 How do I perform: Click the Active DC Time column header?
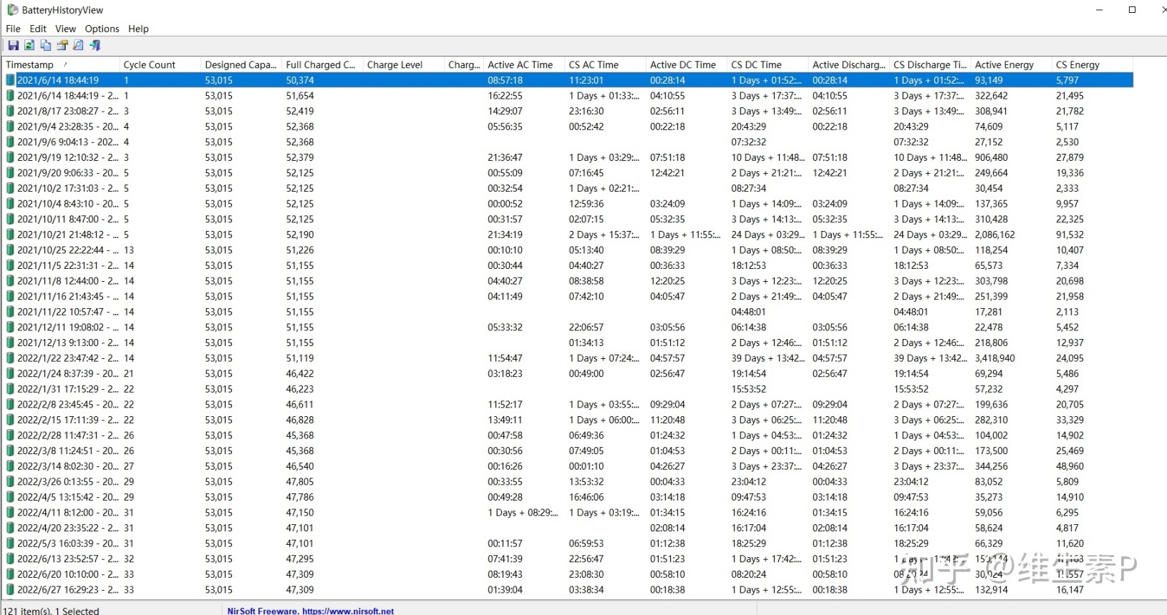pyautogui.click(x=687, y=64)
